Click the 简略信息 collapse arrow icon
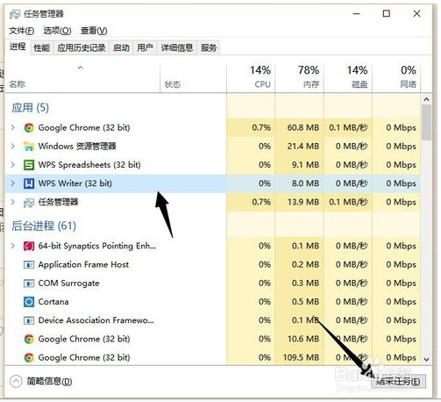This screenshot has height=402, width=441. coord(16,381)
